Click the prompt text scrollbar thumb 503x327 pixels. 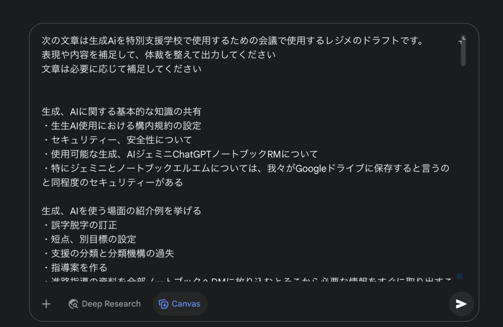coord(463,51)
